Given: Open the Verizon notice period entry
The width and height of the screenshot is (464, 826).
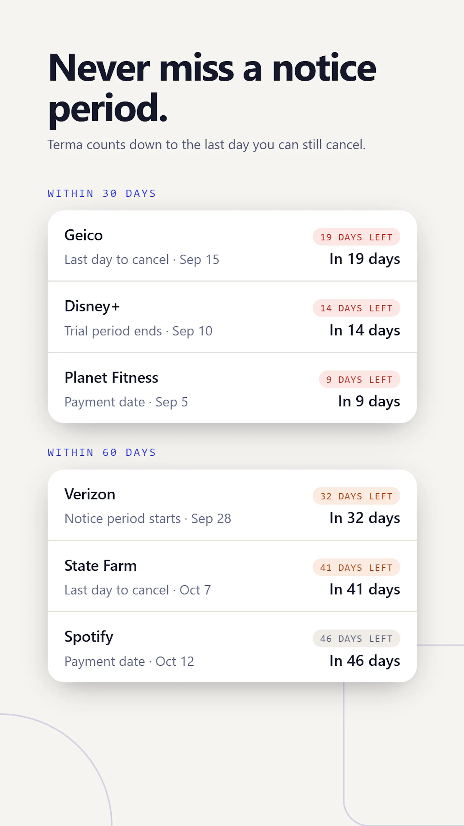Looking at the screenshot, I should point(232,505).
